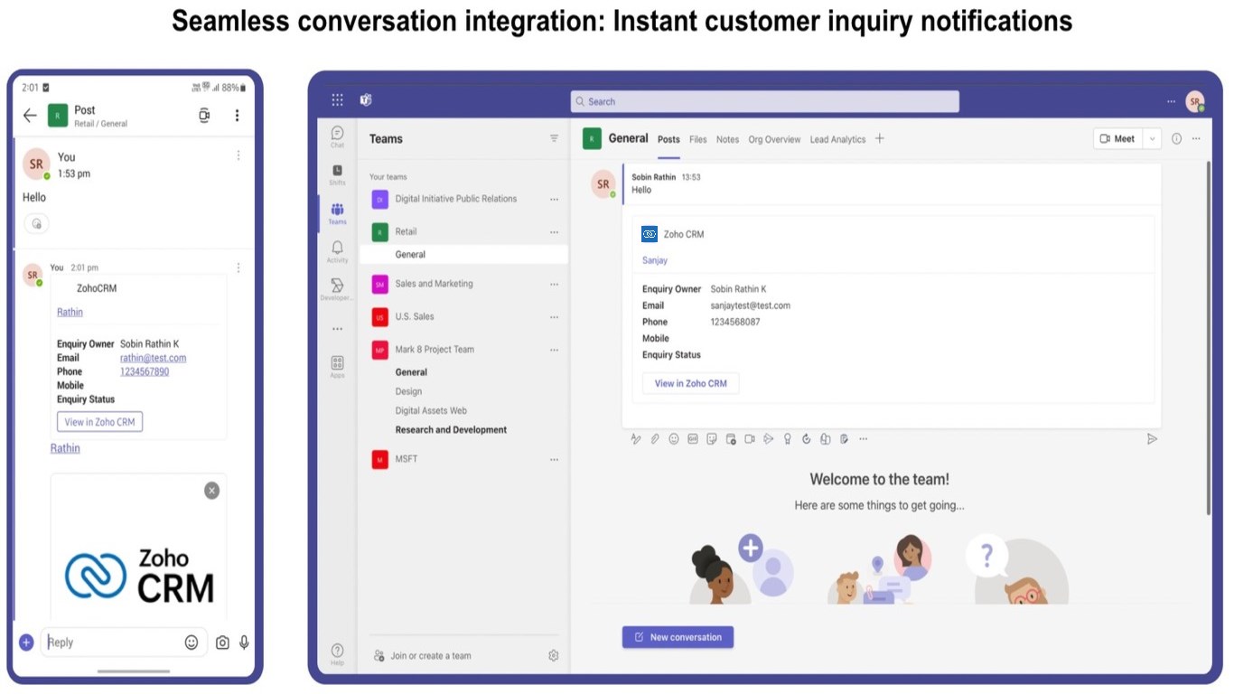Remove the Zoho CRM link preview
The width and height of the screenshot is (1234, 694).
[x=211, y=491]
